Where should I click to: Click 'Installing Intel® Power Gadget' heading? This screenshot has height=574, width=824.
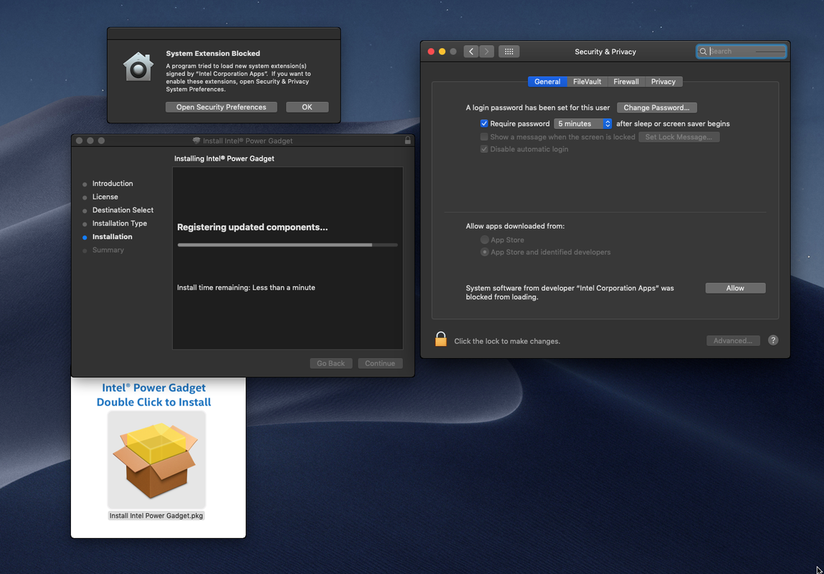pyautogui.click(x=224, y=159)
